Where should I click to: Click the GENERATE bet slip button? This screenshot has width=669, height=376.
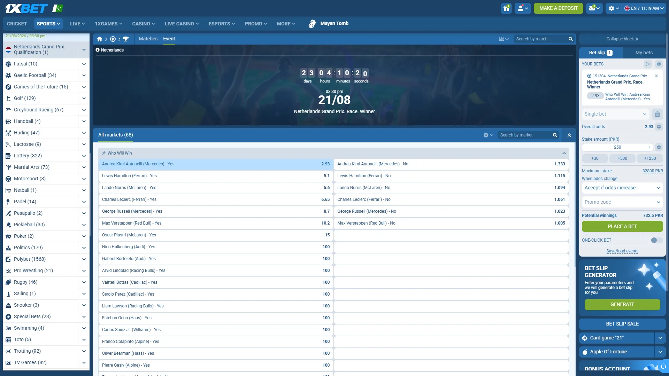(x=622, y=305)
